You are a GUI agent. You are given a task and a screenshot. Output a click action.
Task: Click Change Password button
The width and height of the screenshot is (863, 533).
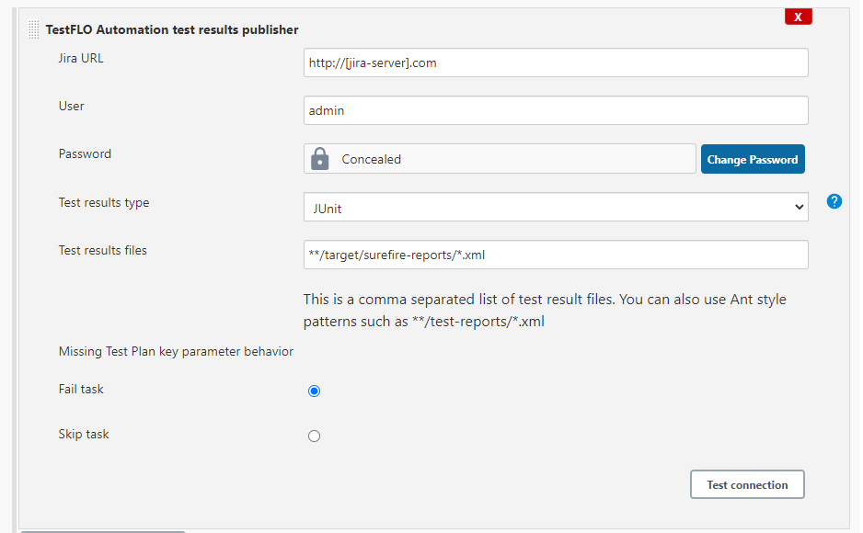tap(753, 159)
